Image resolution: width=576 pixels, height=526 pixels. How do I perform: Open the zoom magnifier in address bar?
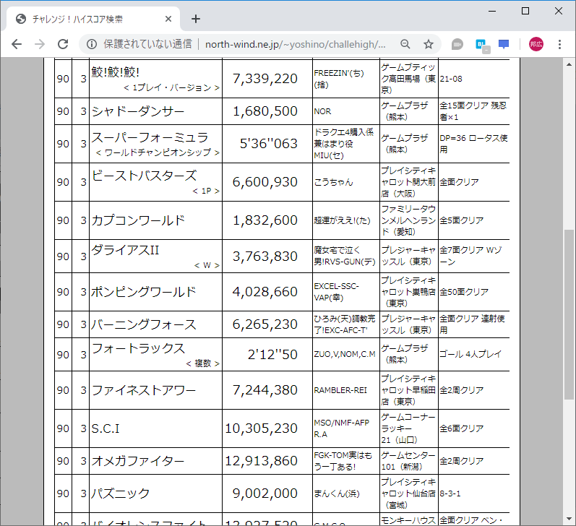(x=405, y=45)
